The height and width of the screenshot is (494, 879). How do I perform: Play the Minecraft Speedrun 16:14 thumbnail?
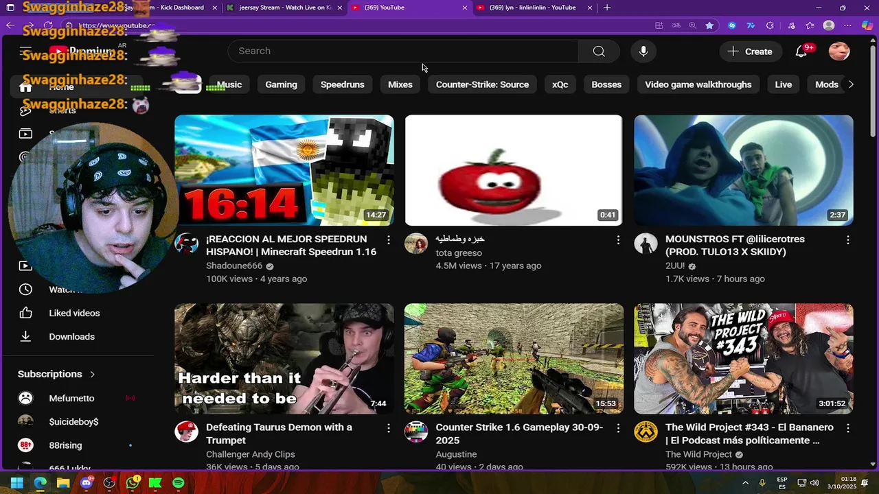click(x=284, y=170)
